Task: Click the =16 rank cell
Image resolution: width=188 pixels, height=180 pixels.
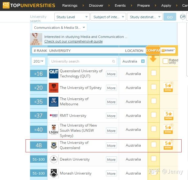Action: (x=39, y=73)
